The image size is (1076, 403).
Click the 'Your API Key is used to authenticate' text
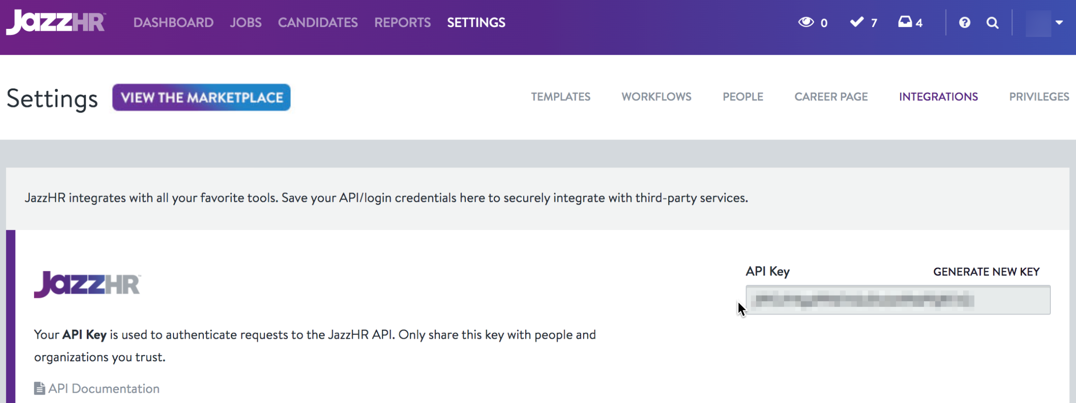pos(315,346)
